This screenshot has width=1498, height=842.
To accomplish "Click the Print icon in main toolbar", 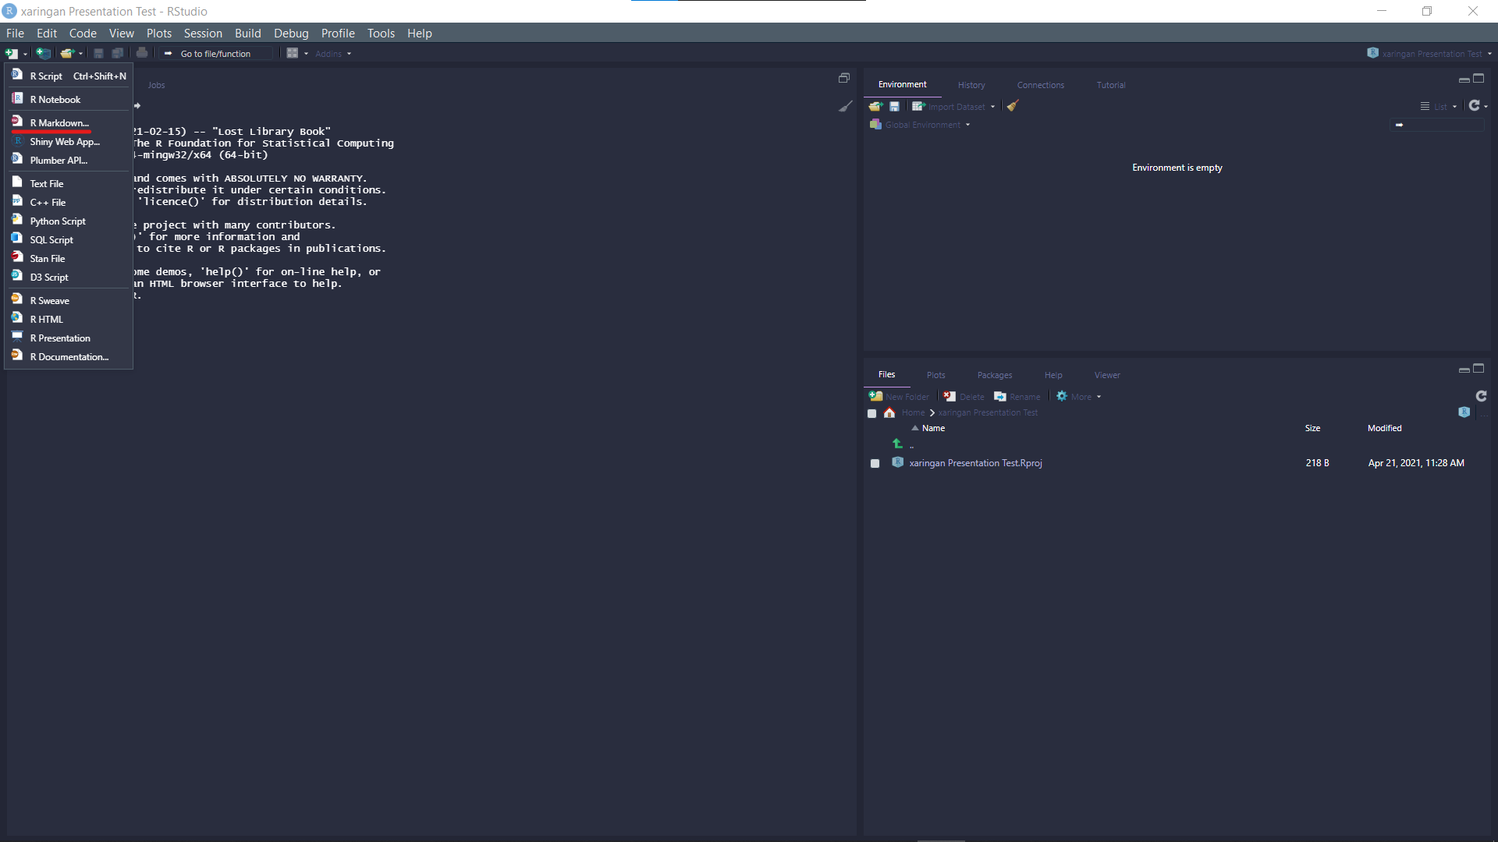I will [x=142, y=53].
